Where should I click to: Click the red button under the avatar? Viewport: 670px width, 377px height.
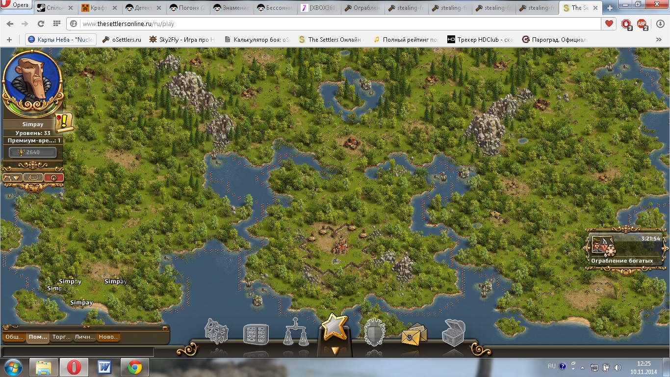pyautogui.click(x=53, y=177)
